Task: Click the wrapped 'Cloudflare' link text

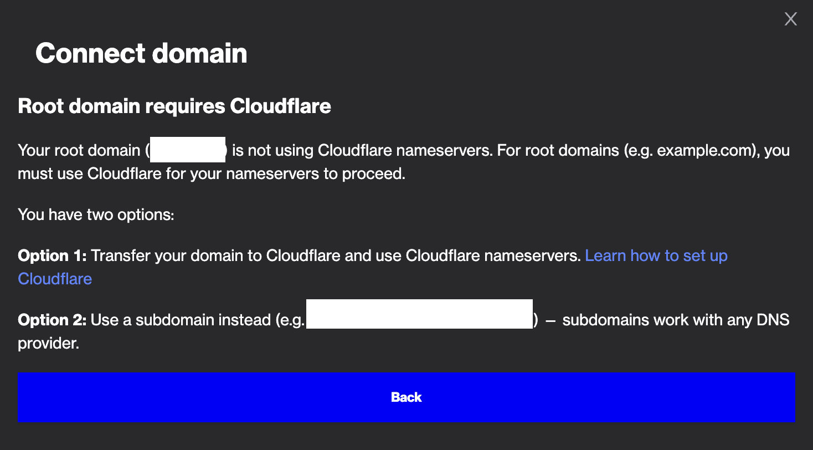Action: (55, 279)
